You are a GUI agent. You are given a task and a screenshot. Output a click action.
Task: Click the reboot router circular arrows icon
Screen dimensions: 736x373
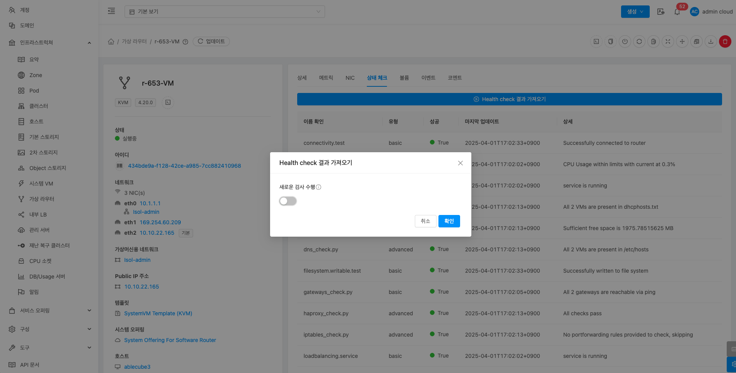click(x=639, y=41)
